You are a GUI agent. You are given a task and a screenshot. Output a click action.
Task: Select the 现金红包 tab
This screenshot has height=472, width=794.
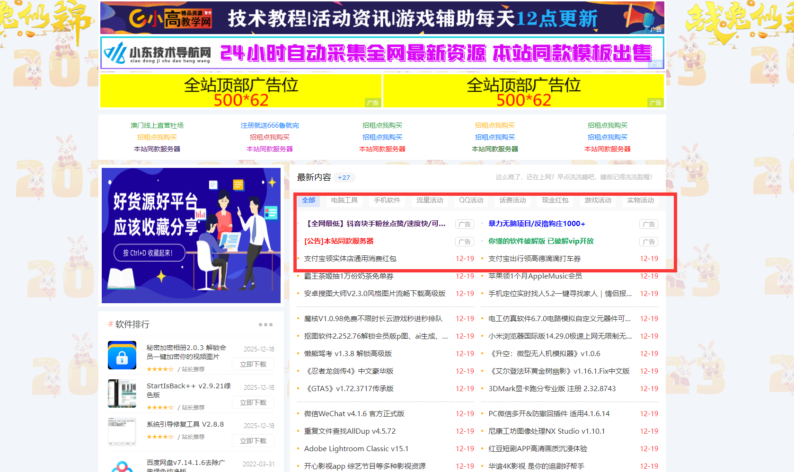(555, 201)
